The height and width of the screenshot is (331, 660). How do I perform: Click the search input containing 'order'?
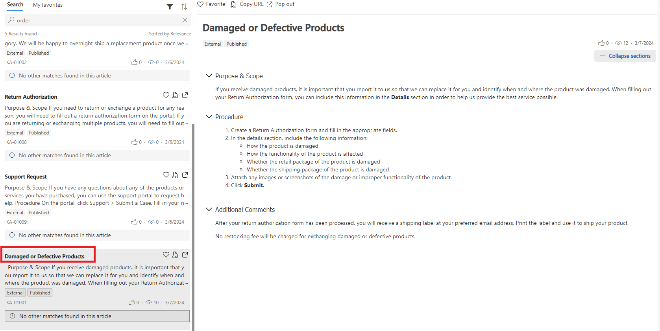tap(98, 20)
